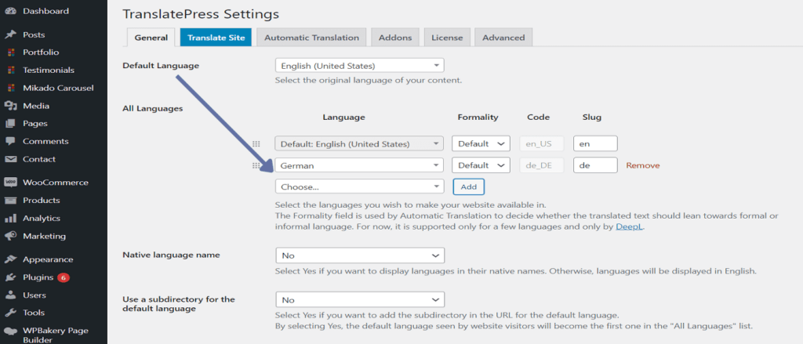Click the Testimonials icon in sidebar
This screenshot has height=344, width=803.
[11, 70]
